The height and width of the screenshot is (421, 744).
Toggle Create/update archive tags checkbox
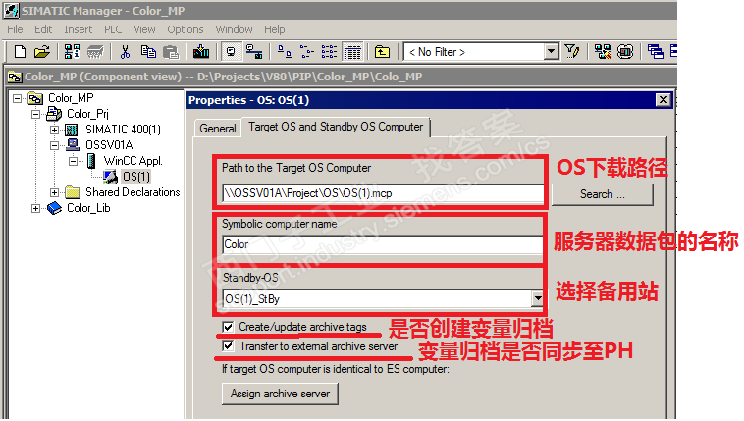point(229,327)
